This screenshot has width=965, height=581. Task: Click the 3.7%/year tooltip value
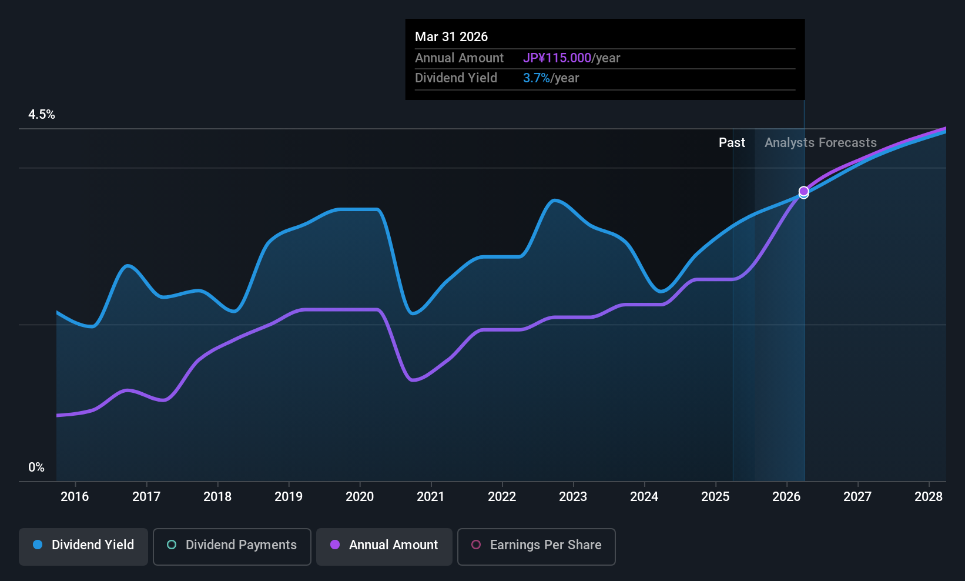tap(551, 78)
